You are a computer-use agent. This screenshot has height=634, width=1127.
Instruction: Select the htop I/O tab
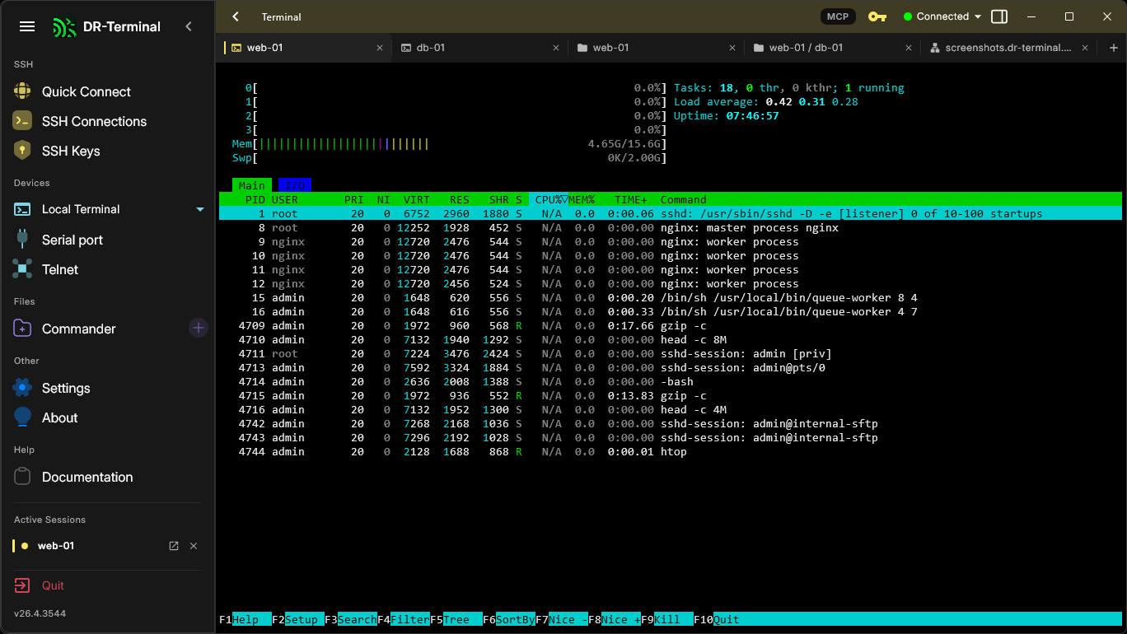(x=294, y=185)
